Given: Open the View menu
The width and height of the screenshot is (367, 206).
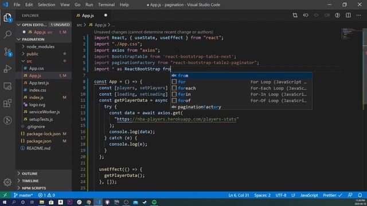Looking at the screenshot, I should [x=65, y=5].
